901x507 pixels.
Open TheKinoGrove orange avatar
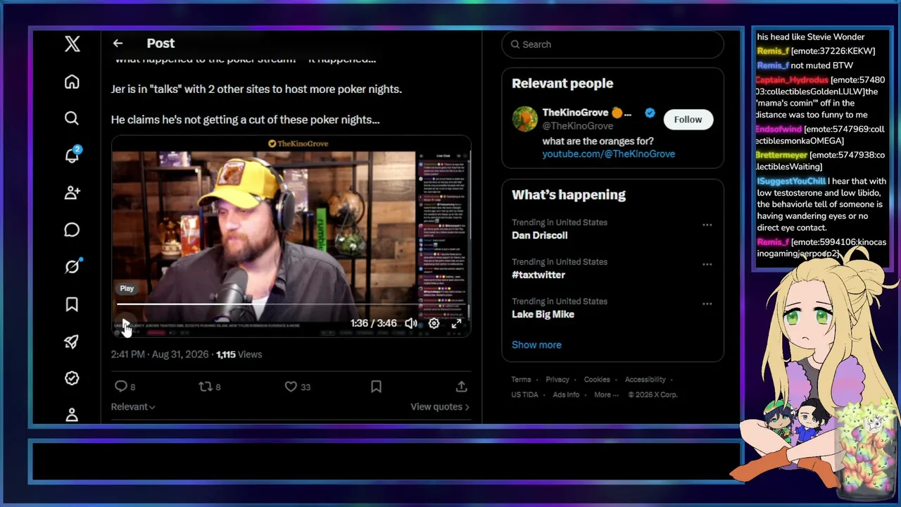point(524,119)
